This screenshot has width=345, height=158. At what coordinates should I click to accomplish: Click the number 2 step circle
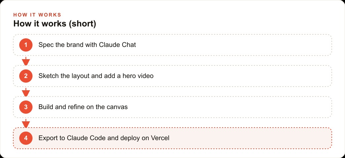click(26, 76)
